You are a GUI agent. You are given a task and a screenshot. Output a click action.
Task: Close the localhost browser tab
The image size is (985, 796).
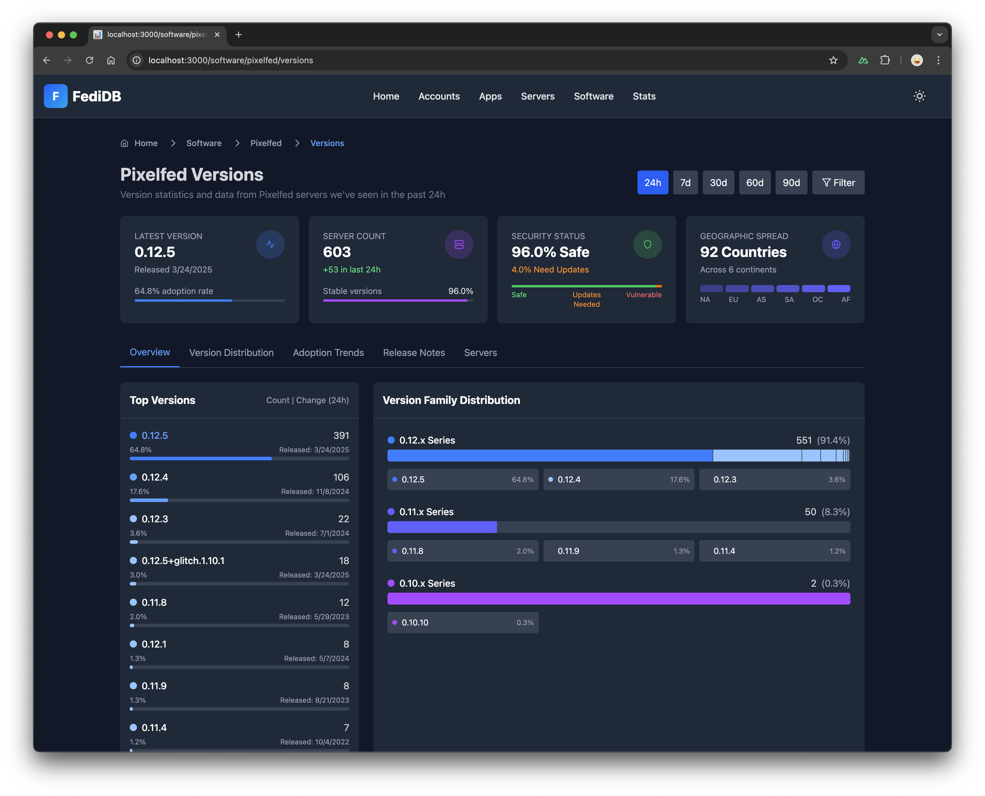217,34
